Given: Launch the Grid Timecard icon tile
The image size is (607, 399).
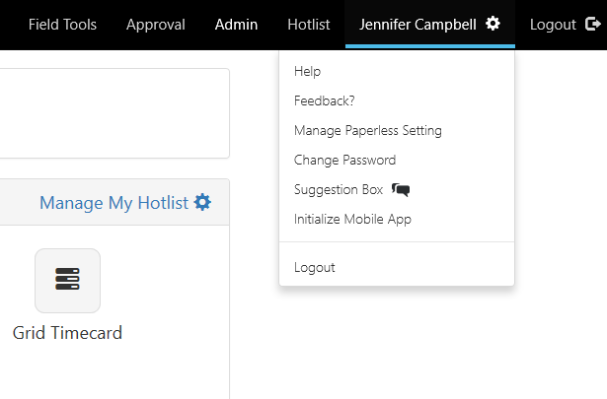Looking at the screenshot, I should click(67, 280).
